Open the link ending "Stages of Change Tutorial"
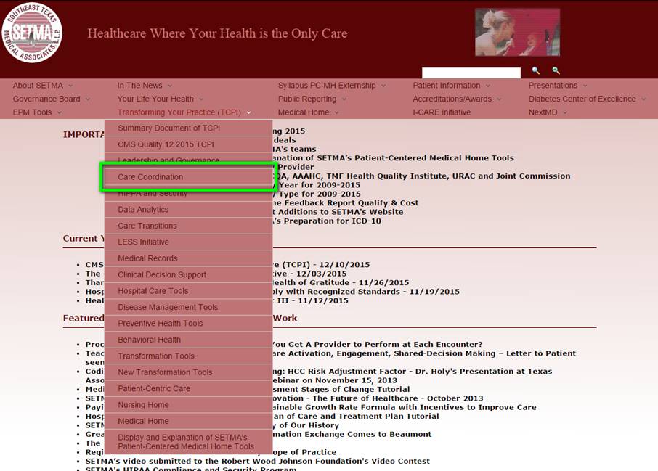658x471 pixels. pyautogui.click(x=341, y=389)
